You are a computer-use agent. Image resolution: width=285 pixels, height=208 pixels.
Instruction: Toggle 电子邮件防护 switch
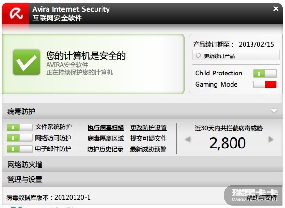coord(19,149)
